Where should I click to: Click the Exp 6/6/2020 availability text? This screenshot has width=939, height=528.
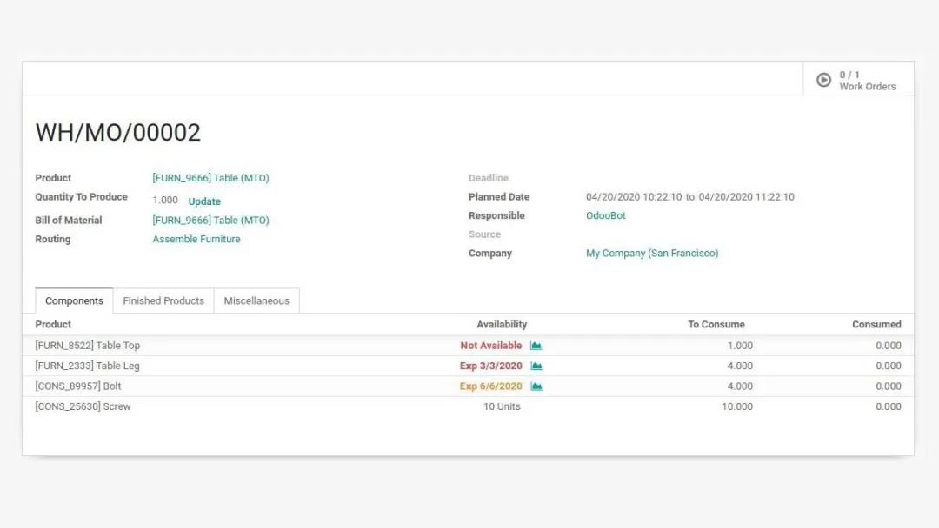pyautogui.click(x=491, y=386)
